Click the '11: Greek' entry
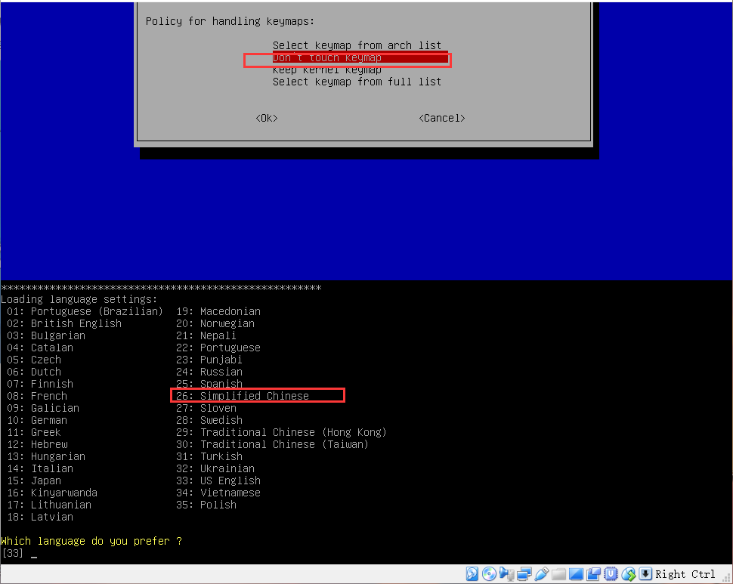Viewport: 733px width, 584px height. coord(34,433)
